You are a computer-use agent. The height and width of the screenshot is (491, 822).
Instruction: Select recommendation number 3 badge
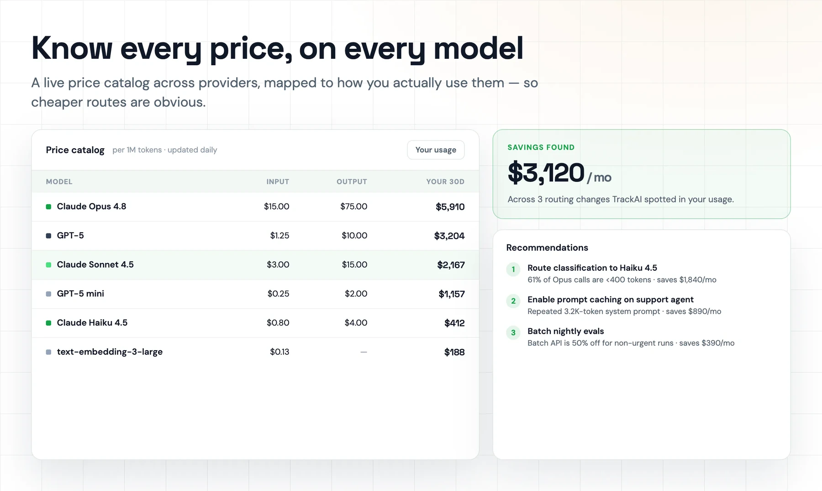pyautogui.click(x=513, y=333)
